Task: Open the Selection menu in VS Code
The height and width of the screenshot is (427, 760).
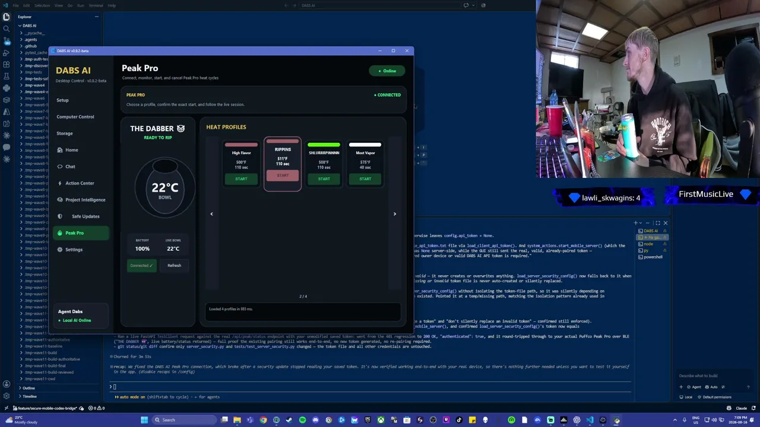Action: 42,5
